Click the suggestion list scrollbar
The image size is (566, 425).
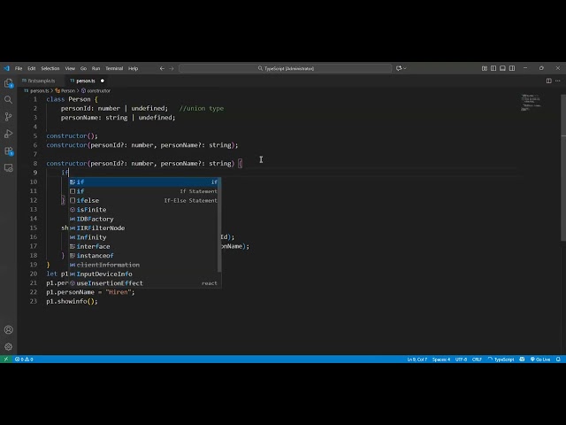coord(219,225)
